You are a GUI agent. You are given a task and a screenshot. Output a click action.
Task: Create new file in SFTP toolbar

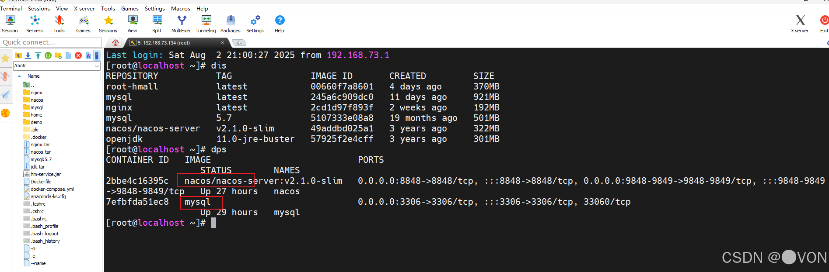[x=68, y=55]
